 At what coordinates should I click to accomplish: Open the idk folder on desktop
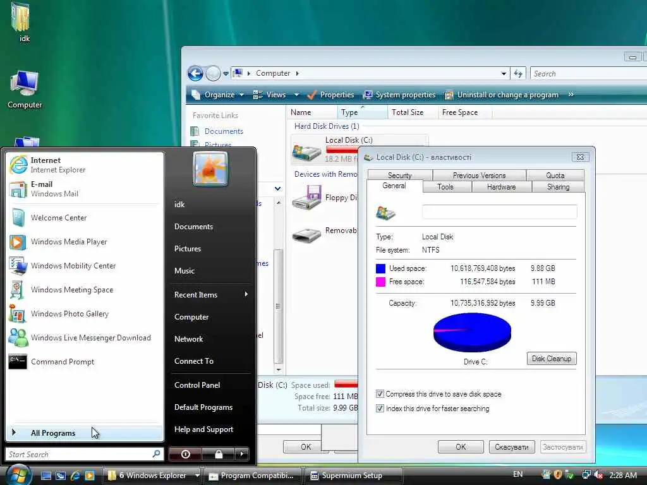pyautogui.click(x=22, y=23)
